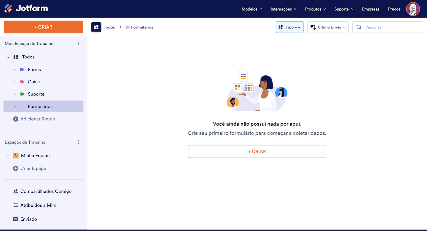This screenshot has height=231, width=427.
Task: Open Meu Espaço de Trabalho three-dot menu
Action: (79, 44)
